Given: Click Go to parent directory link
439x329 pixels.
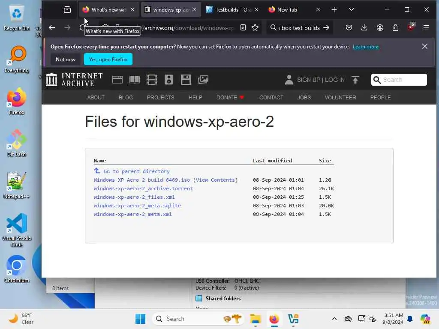Looking at the screenshot, I should (x=137, y=171).
